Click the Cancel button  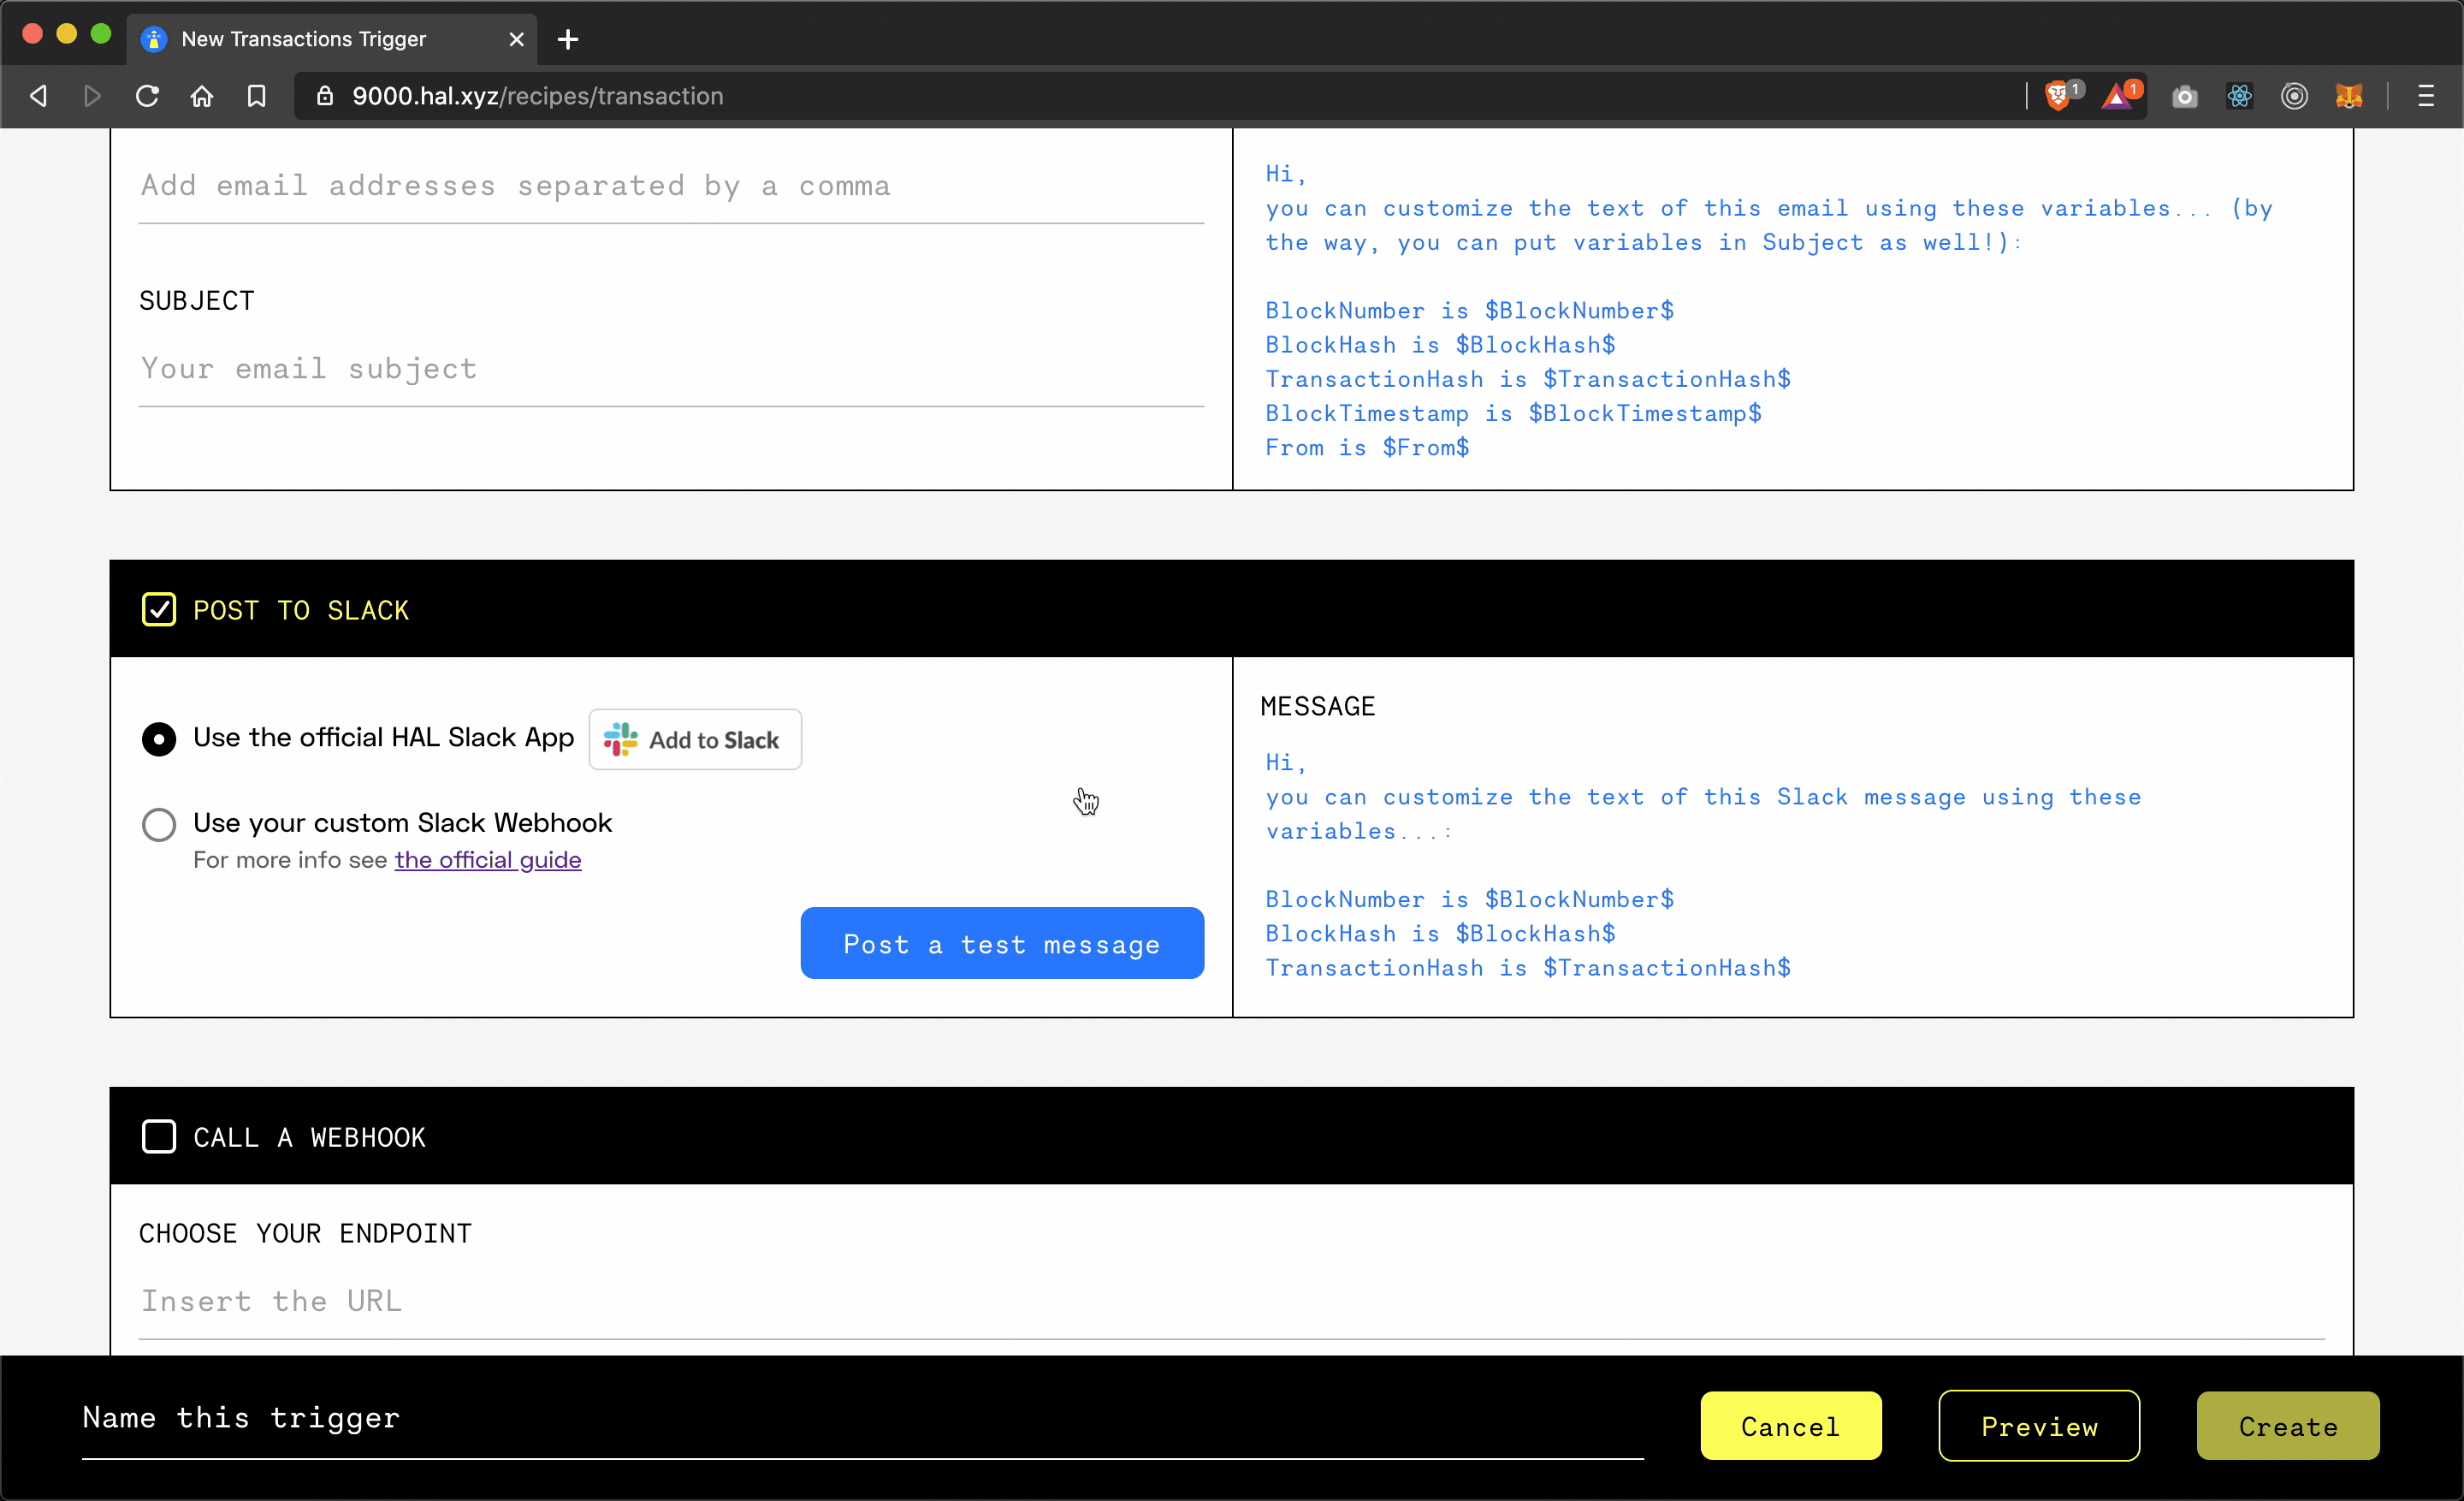click(x=1790, y=1426)
